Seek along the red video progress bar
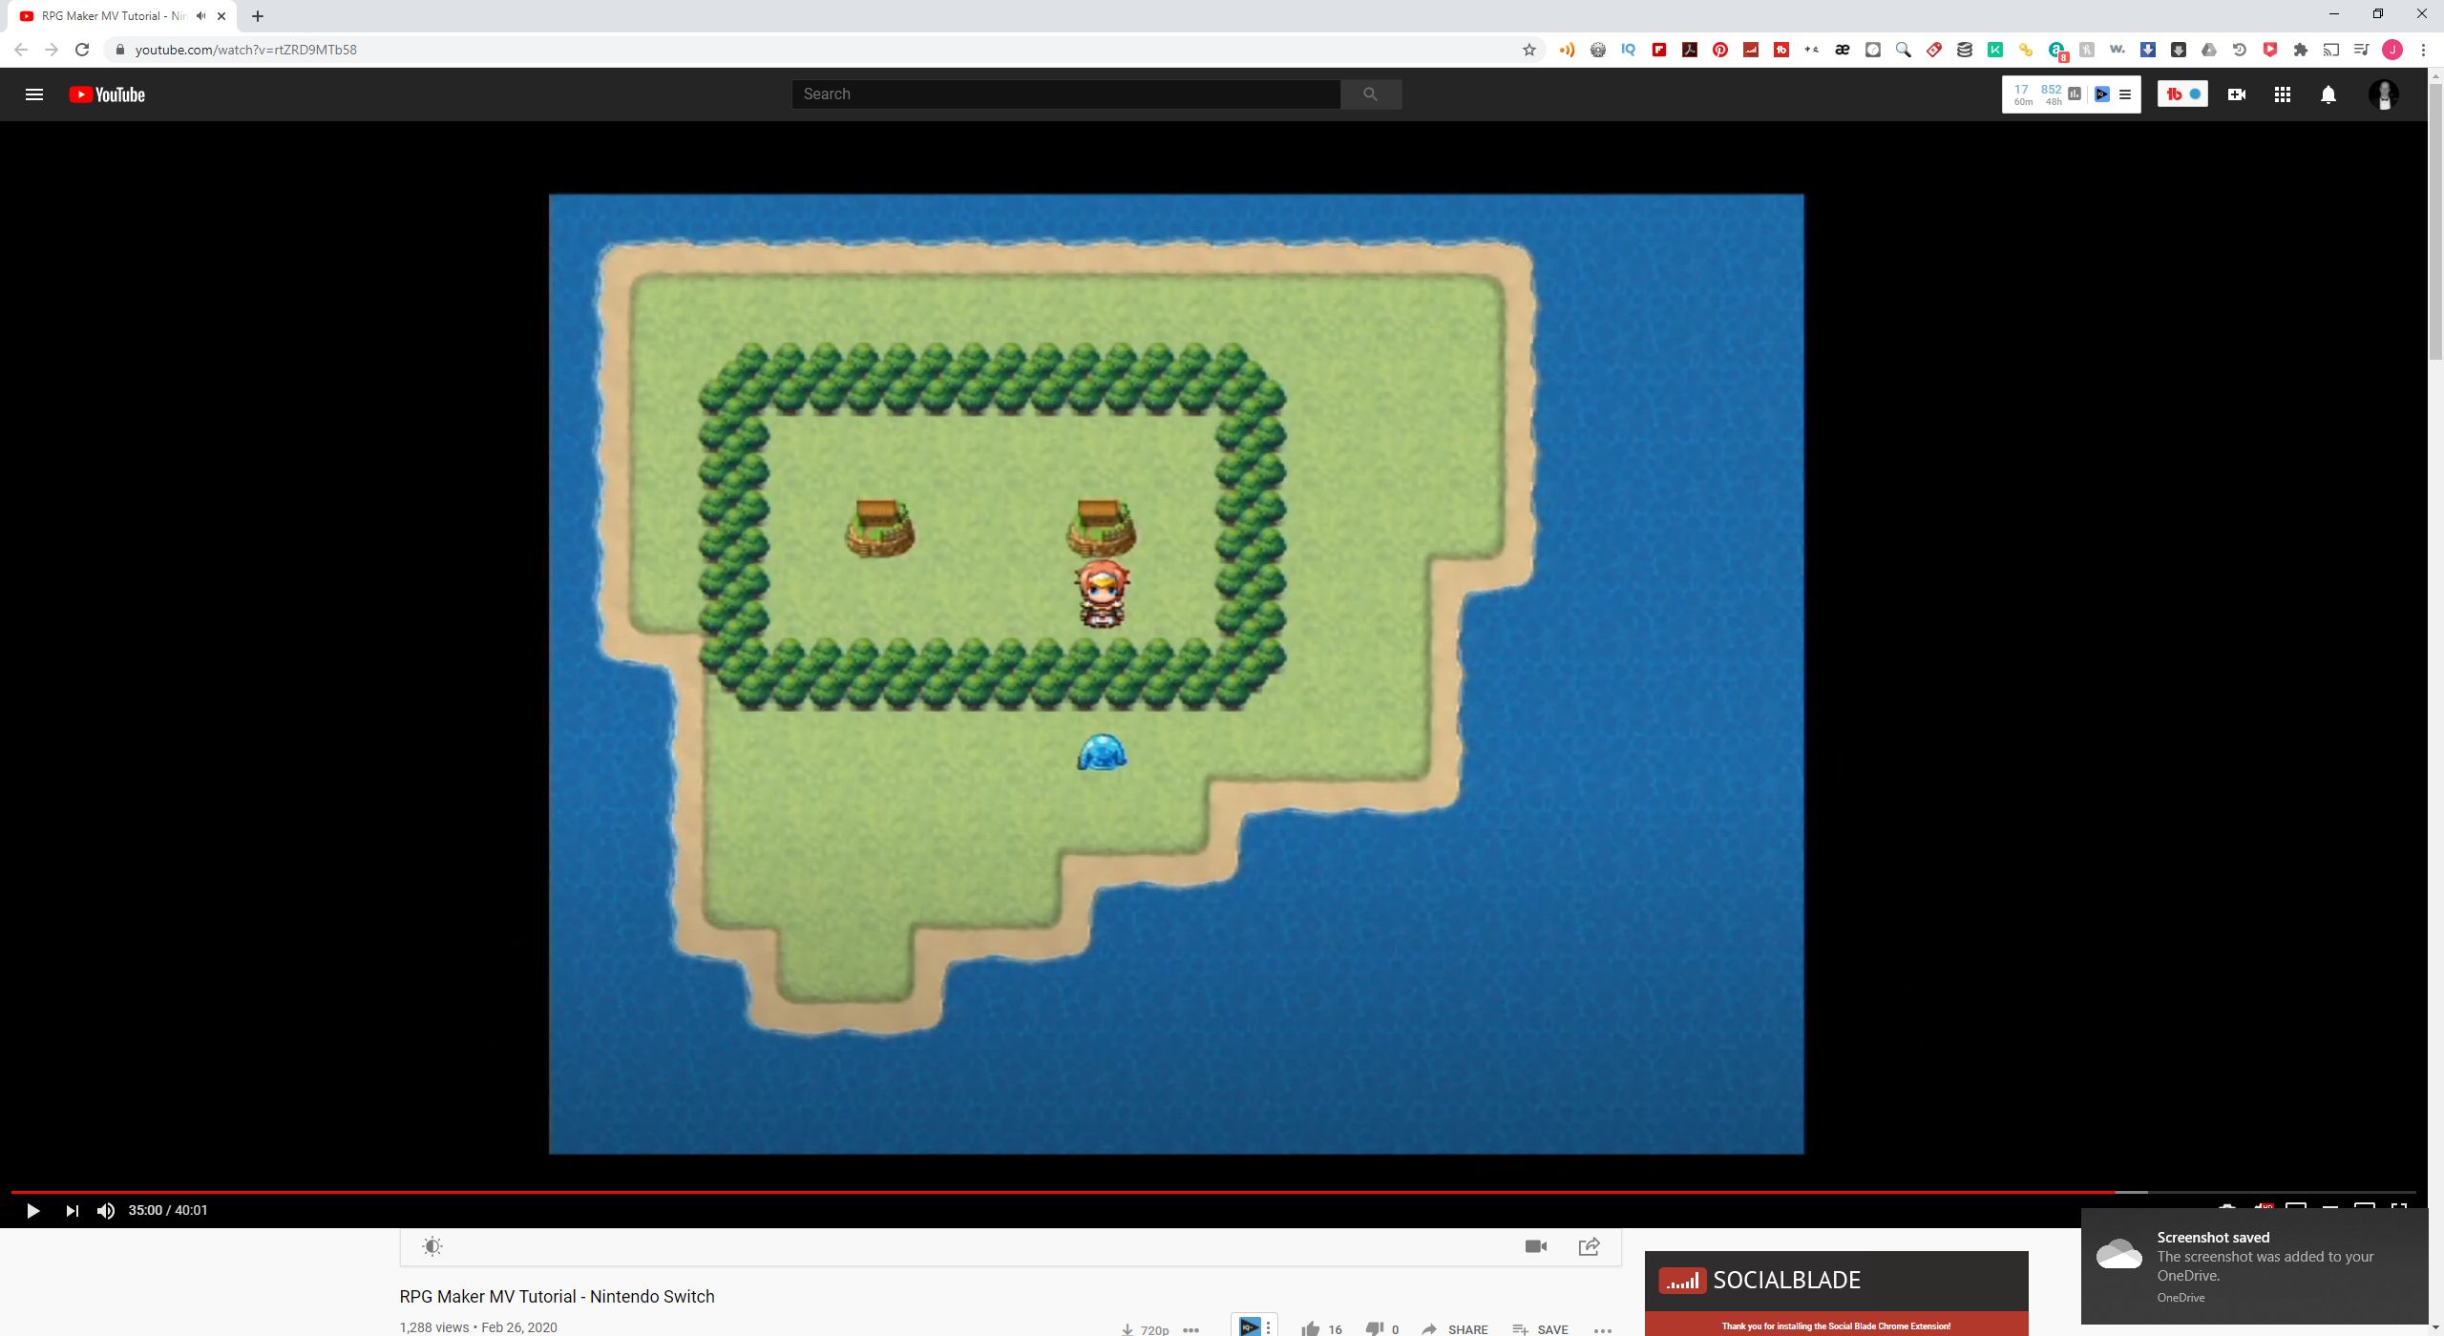The height and width of the screenshot is (1336, 2444). pyautogui.click(x=1212, y=1192)
